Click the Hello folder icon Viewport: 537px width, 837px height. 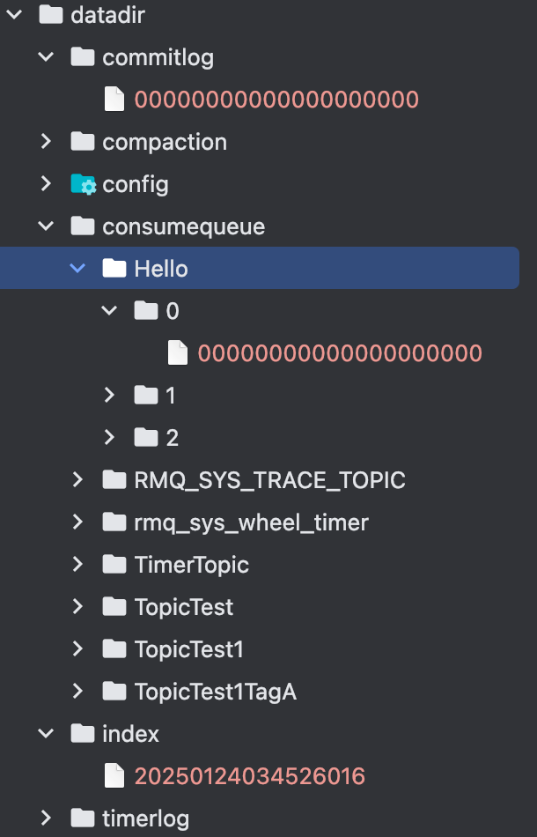114,269
